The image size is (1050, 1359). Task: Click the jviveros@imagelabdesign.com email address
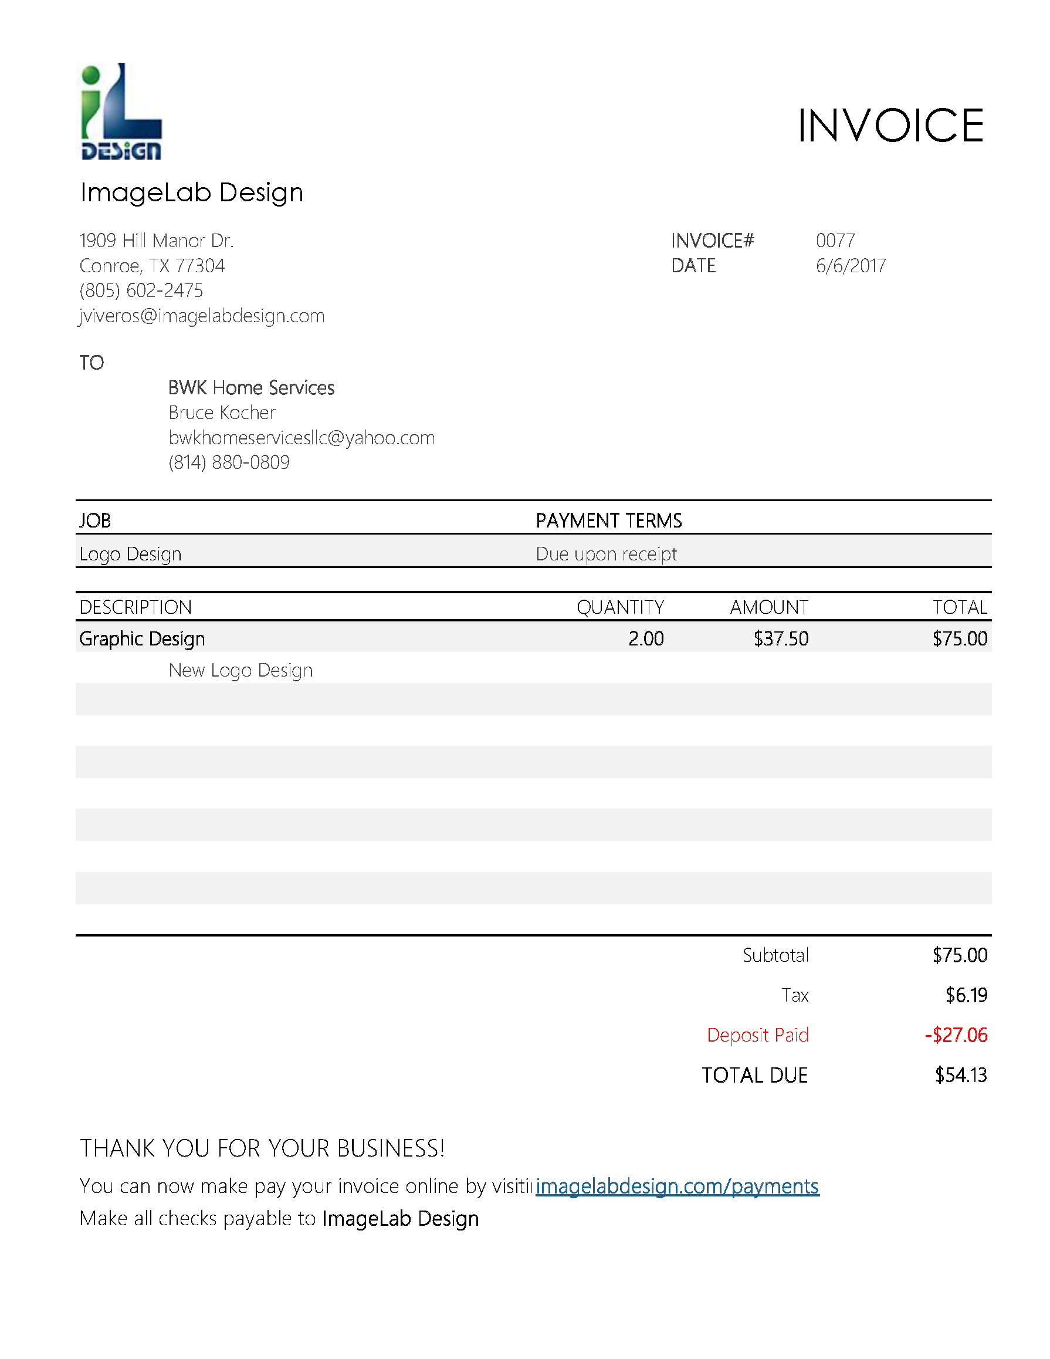pyautogui.click(x=202, y=316)
